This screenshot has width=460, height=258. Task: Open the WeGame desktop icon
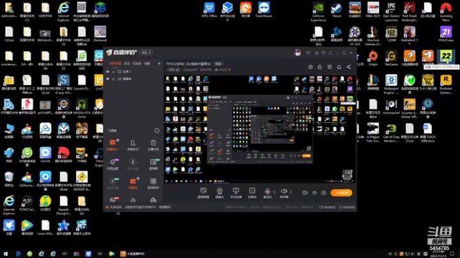(391, 58)
